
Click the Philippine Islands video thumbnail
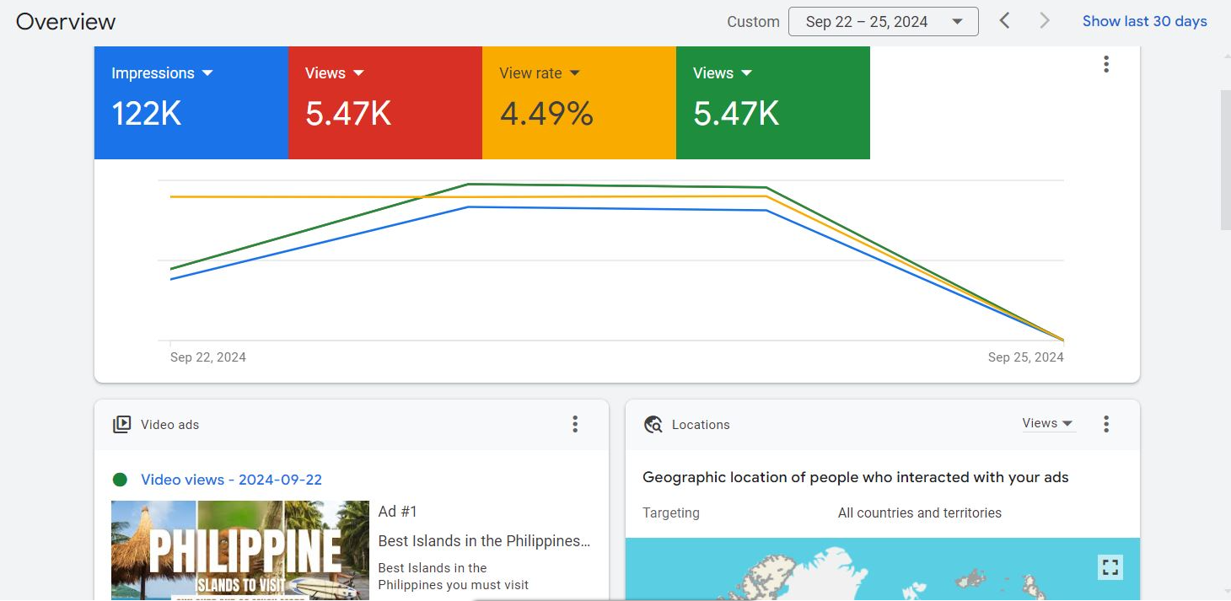pyautogui.click(x=240, y=550)
